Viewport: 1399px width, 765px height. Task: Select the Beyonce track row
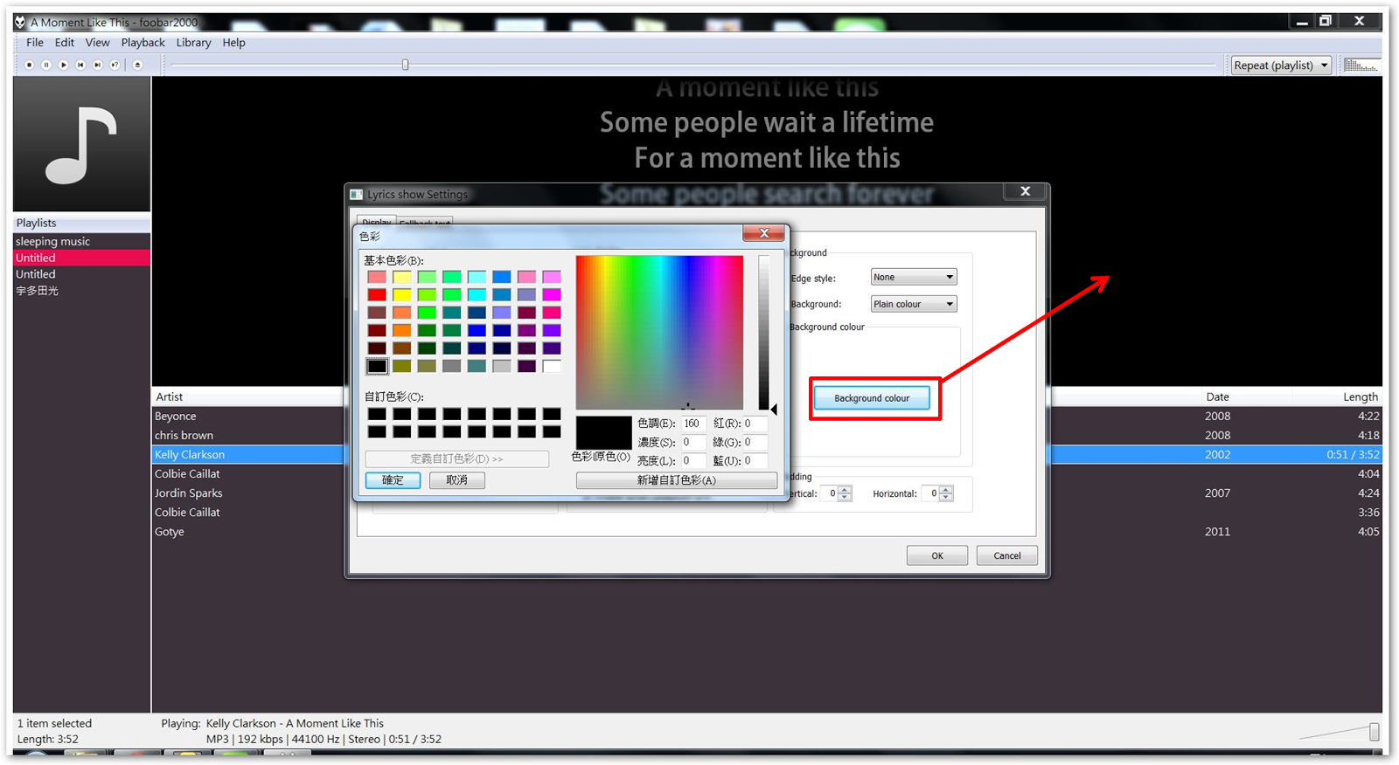pyautogui.click(x=249, y=416)
